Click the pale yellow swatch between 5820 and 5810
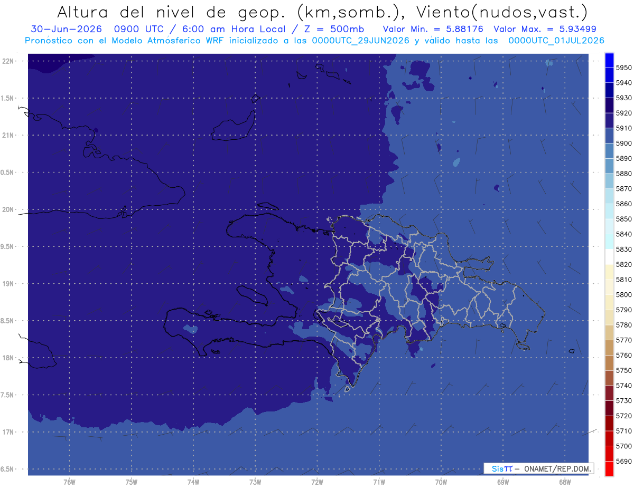Viewport: 634px width, 489px height. point(609,272)
